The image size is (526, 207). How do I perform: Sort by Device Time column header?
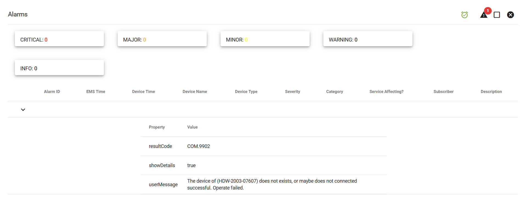coord(143,92)
